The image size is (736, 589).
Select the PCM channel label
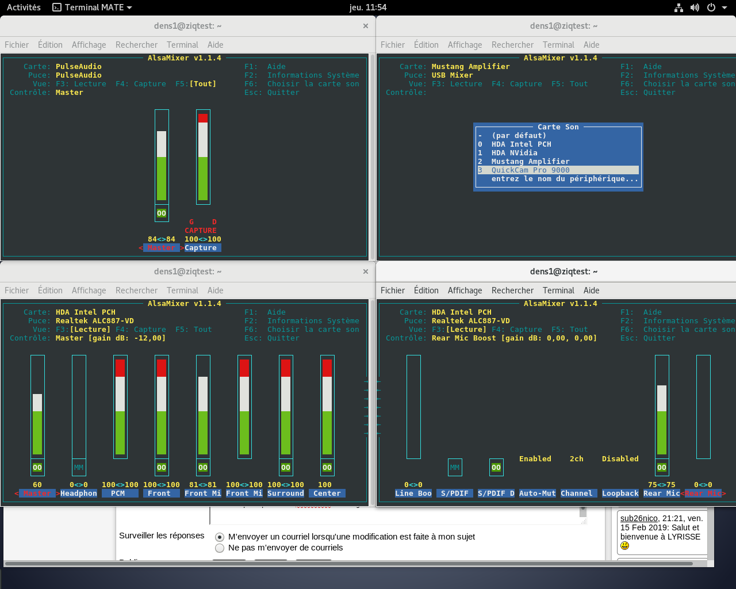tap(120, 494)
